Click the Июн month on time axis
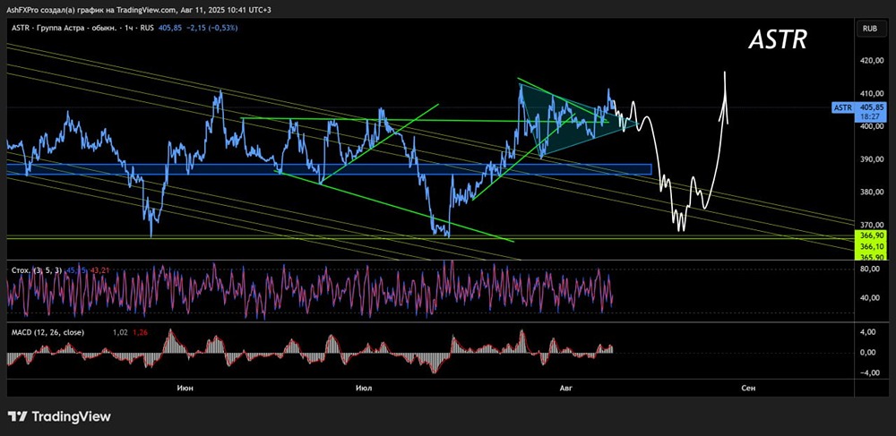The width and height of the screenshot is (896, 436). pyautogui.click(x=185, y=388)
